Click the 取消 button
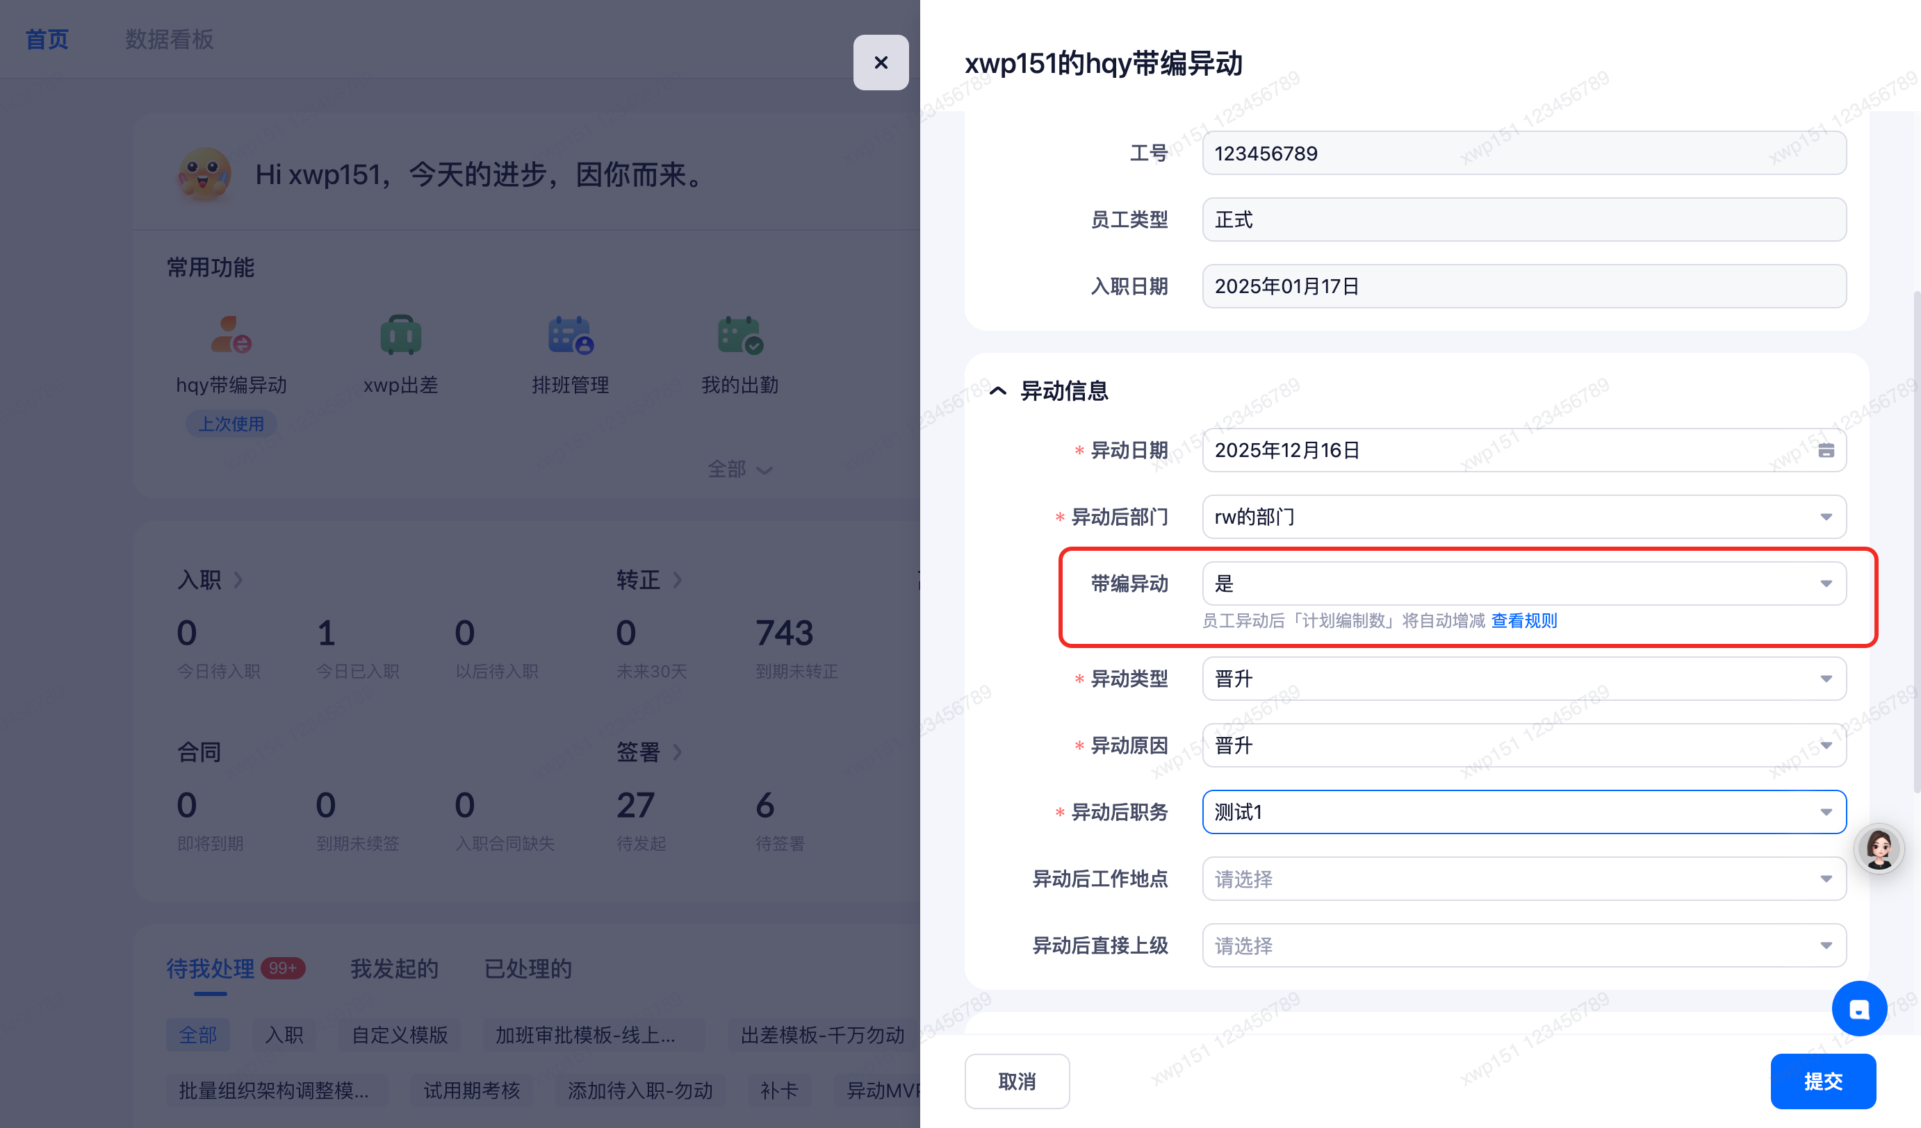 pos(1016,1081)
